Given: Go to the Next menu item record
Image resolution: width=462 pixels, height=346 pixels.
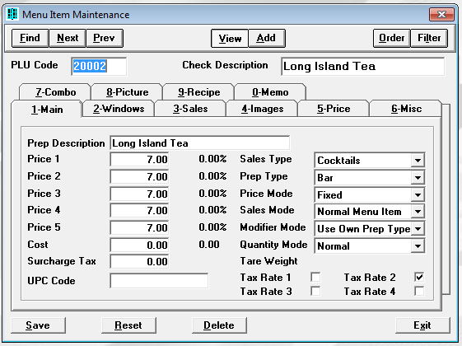Looking at the screenshot, I should click(68, 38).
